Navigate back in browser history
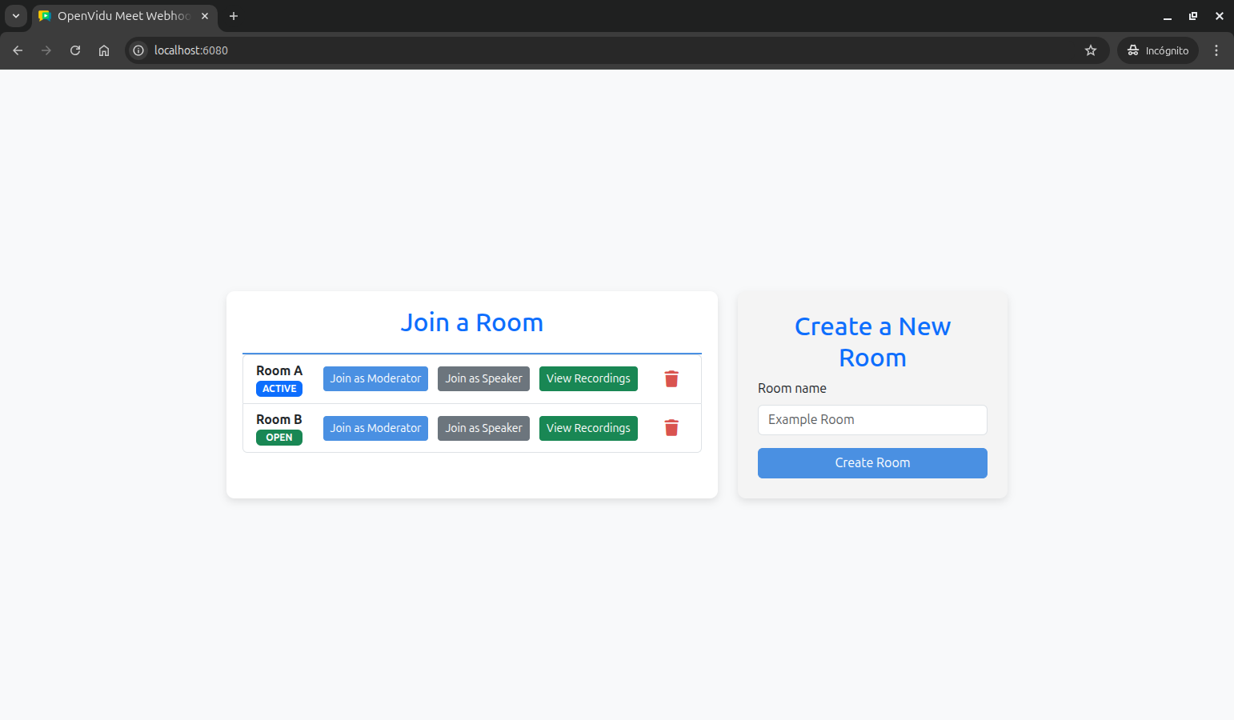 (x=18, y=50)
